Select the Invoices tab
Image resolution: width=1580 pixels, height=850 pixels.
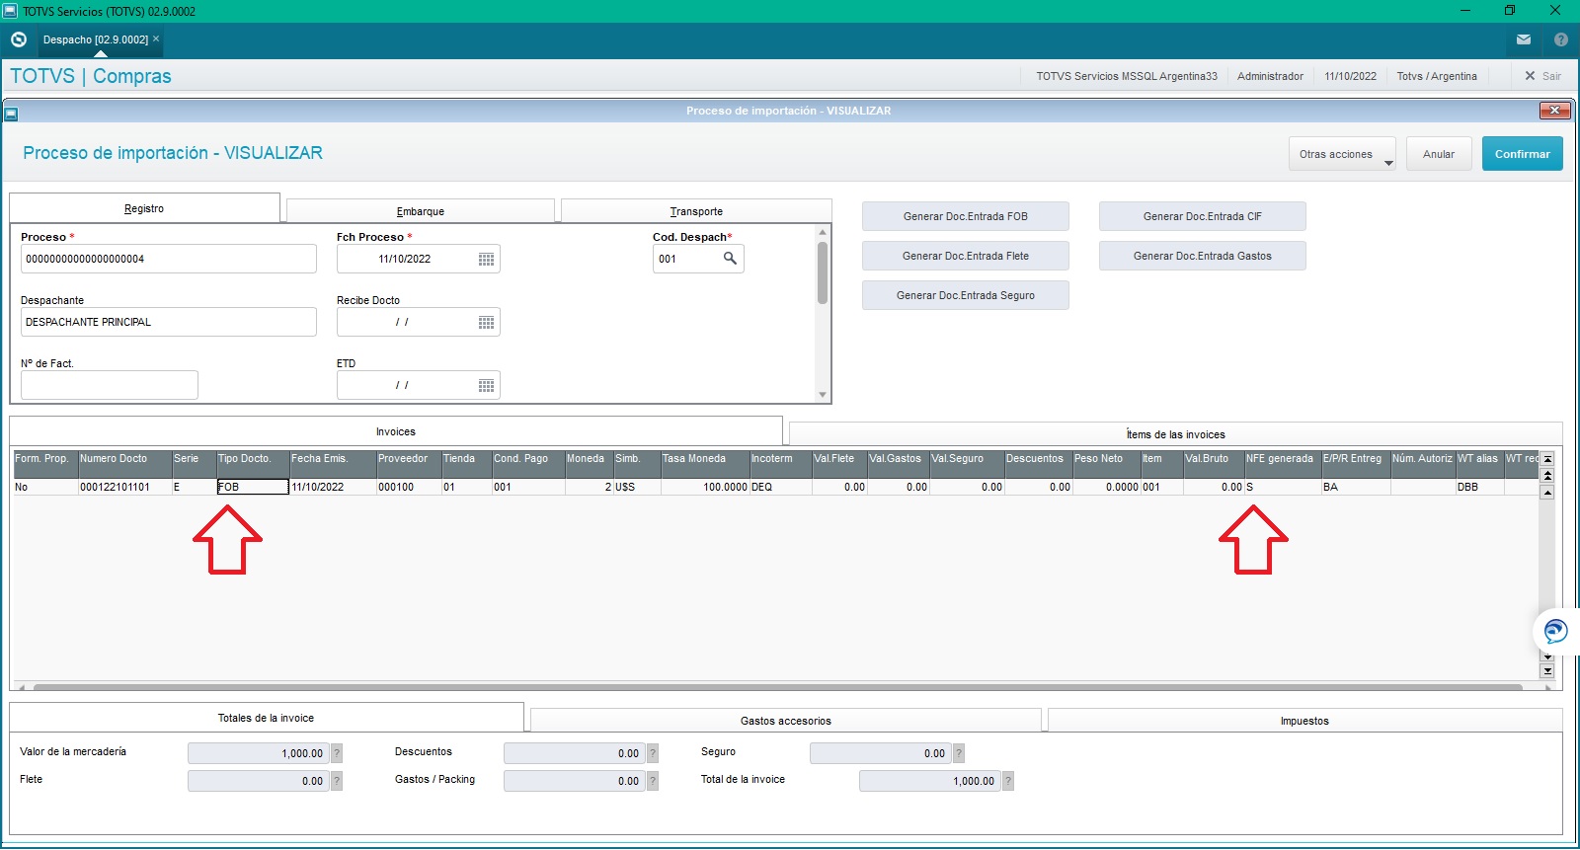coord(395,431)
